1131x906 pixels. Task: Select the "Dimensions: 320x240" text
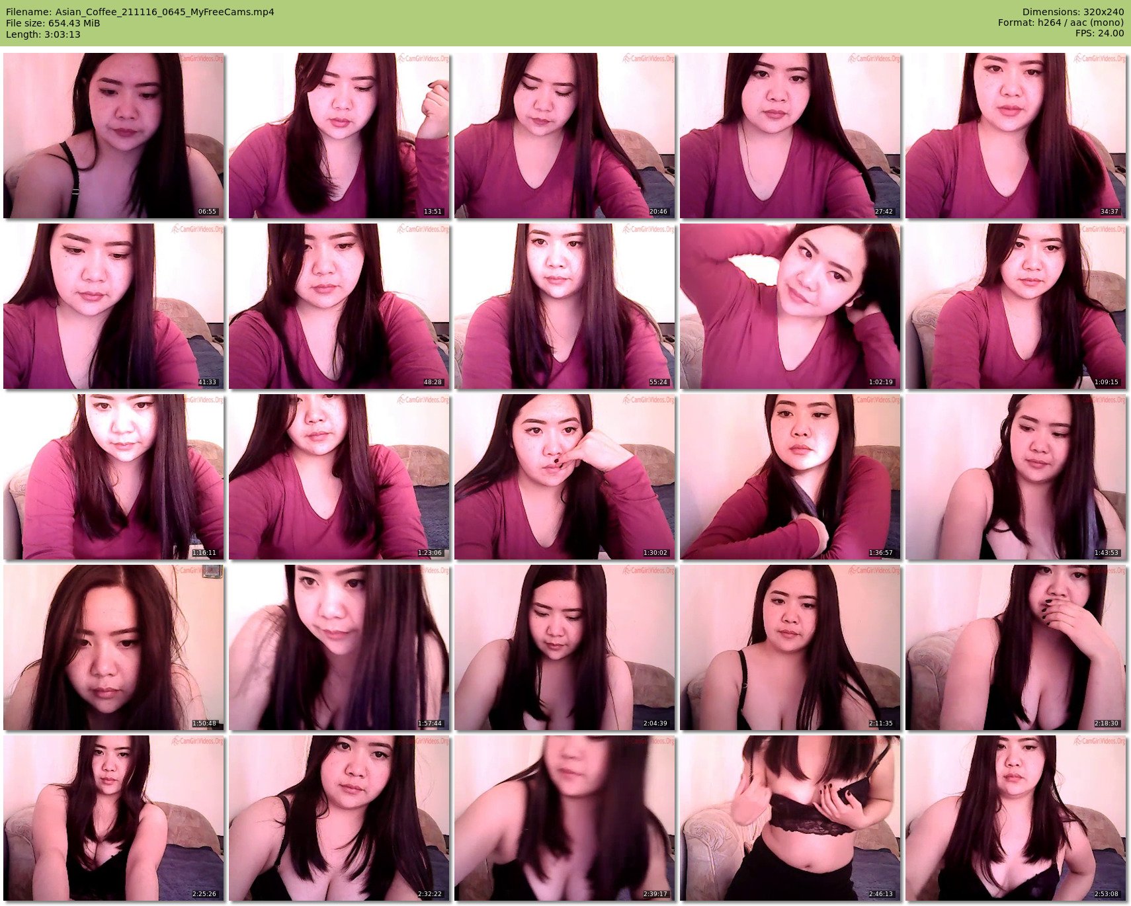point(1073,12)
